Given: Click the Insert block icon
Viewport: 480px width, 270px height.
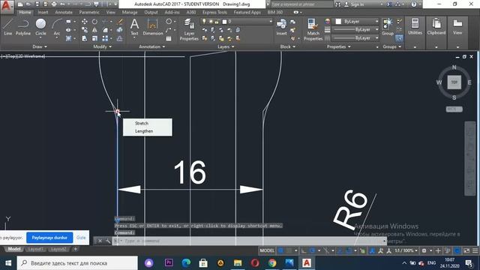Looking at the screenshot, I should coord(281,27).
